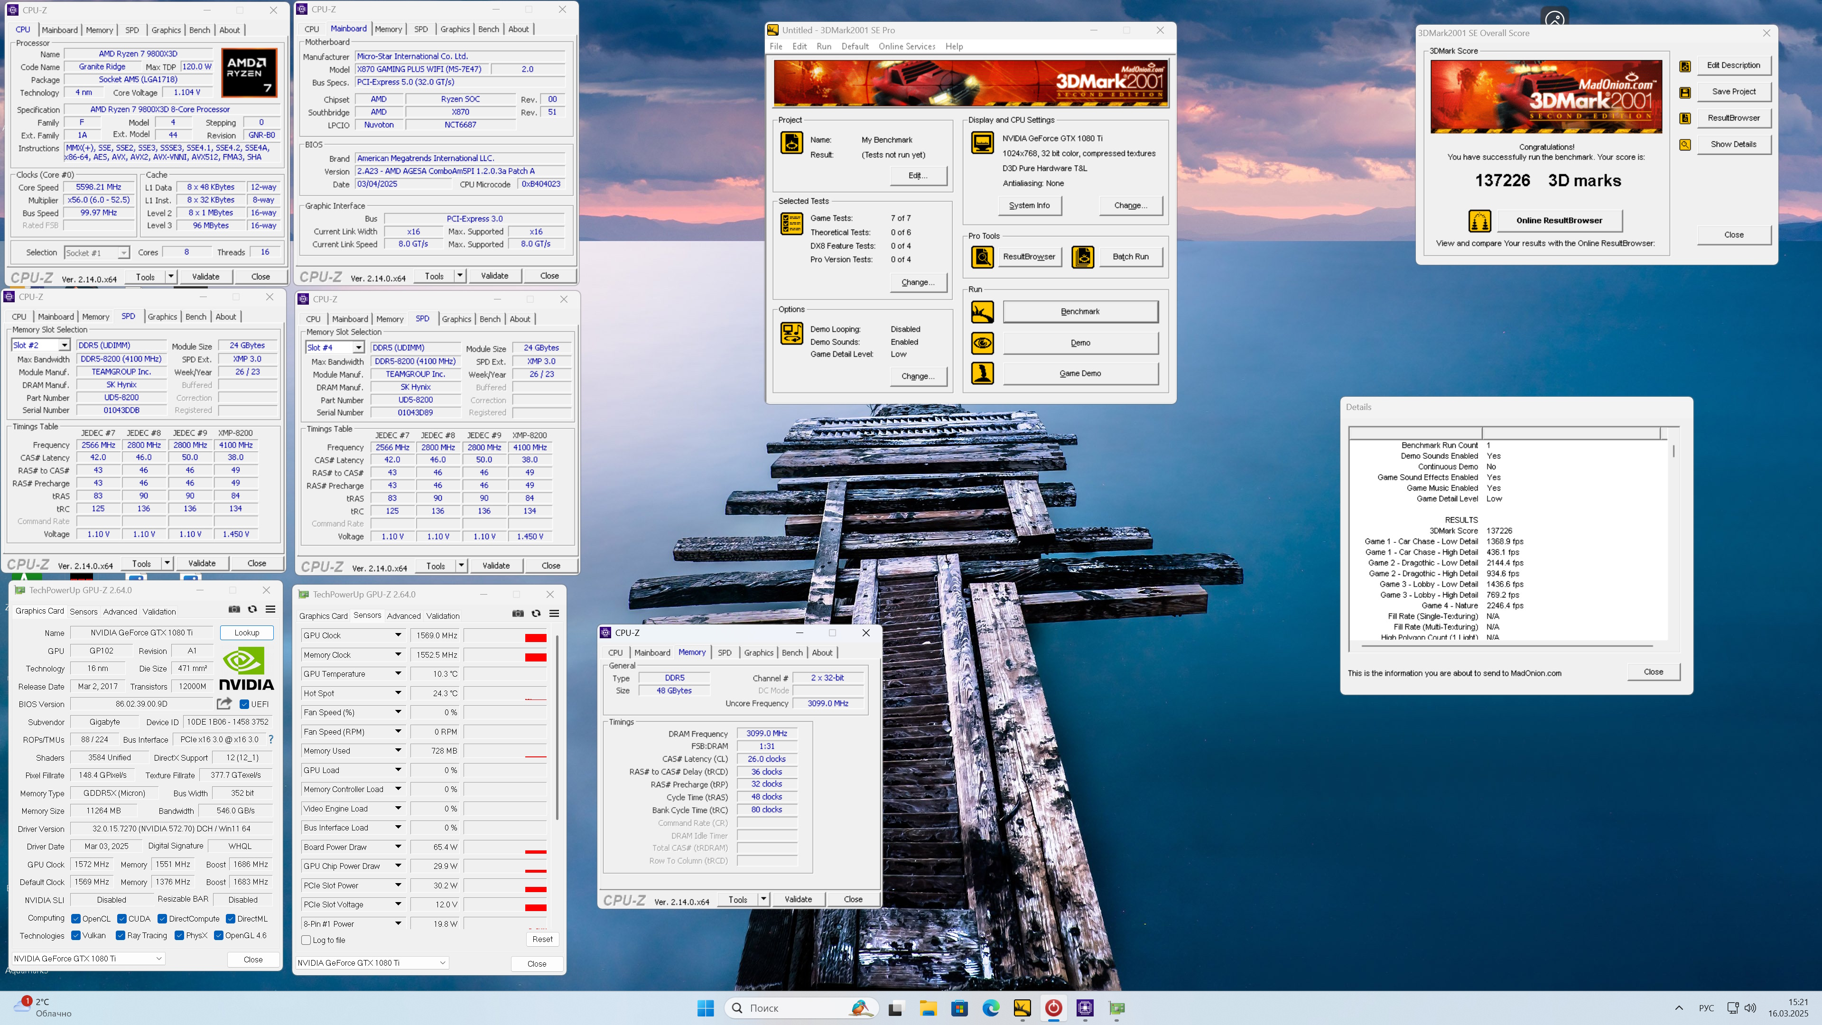1822x1025 pixels.
Task: Click the Pro Tools ResultBrowser icon
Action: pos(982,257)
